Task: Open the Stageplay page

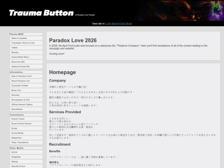Action: coord(26,157)
